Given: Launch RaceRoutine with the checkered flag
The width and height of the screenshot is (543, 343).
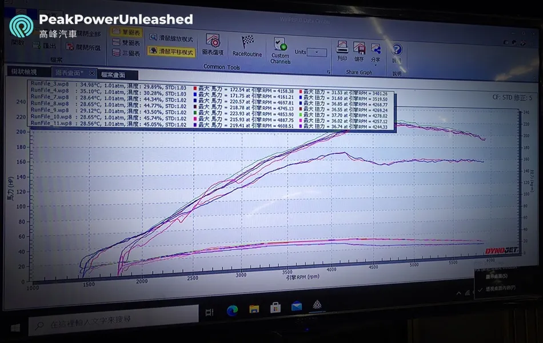Looking at the screenshot, I should [x=247, y=46].
